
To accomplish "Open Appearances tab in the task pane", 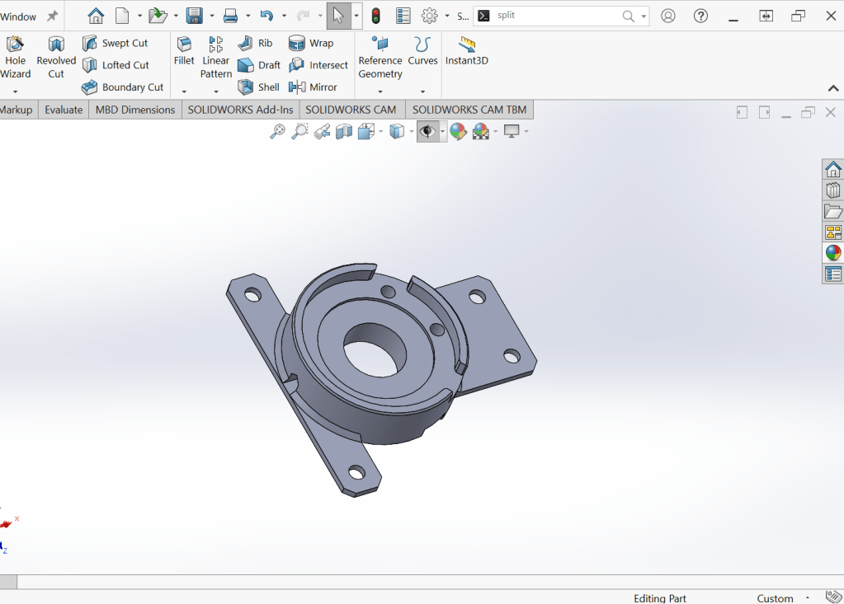I will click(833, 253).
